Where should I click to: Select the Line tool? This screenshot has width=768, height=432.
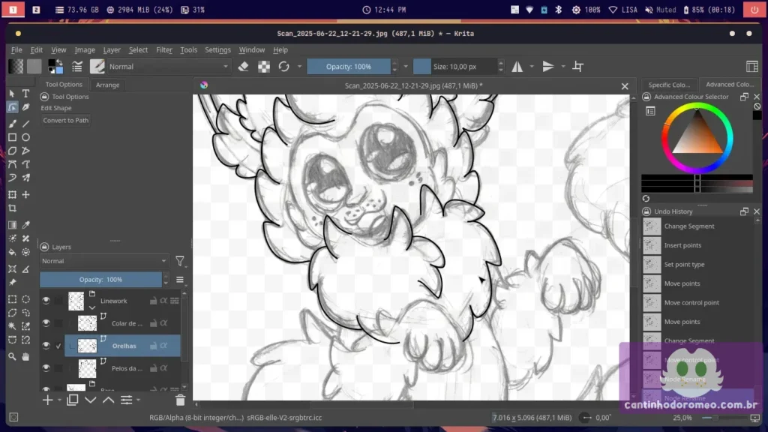[x=26, y=124]
